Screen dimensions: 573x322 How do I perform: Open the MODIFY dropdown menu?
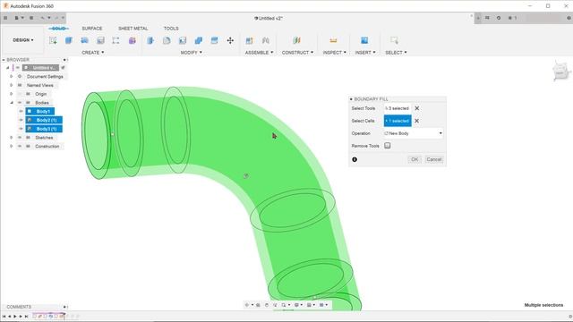tap(191, 53)
